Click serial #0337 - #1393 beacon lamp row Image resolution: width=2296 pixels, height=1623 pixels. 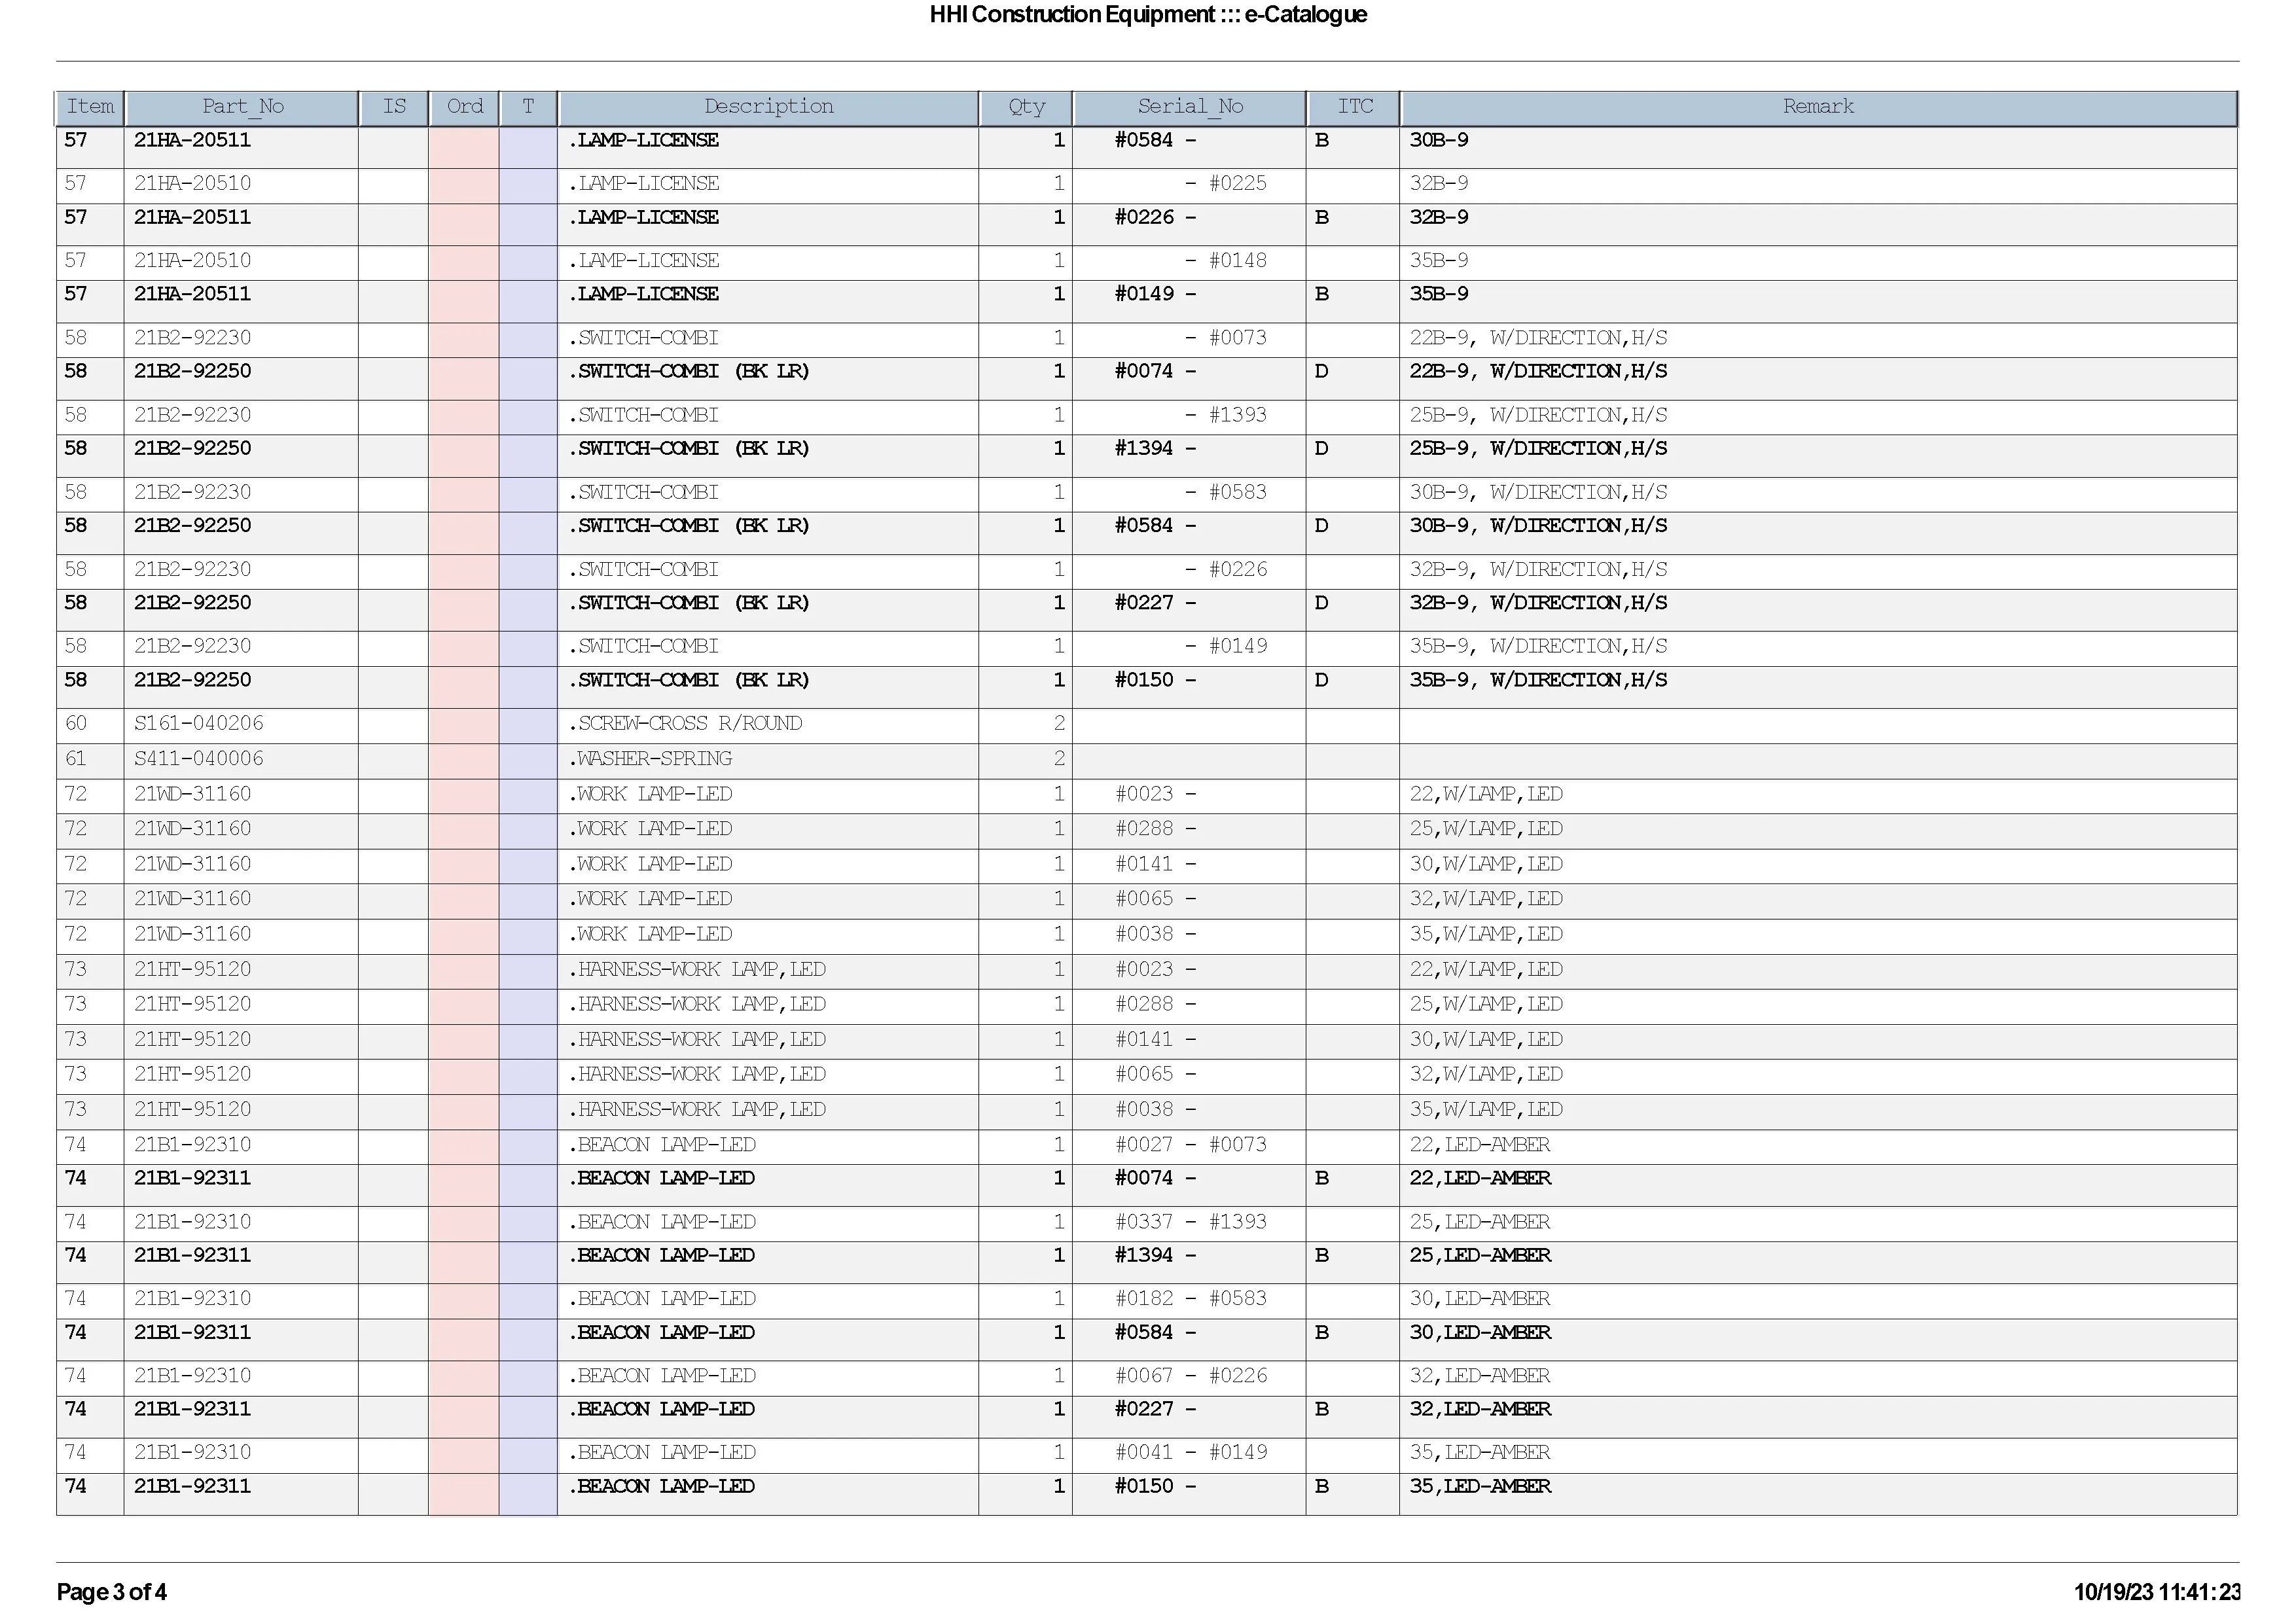(x=1190, y=1222)
